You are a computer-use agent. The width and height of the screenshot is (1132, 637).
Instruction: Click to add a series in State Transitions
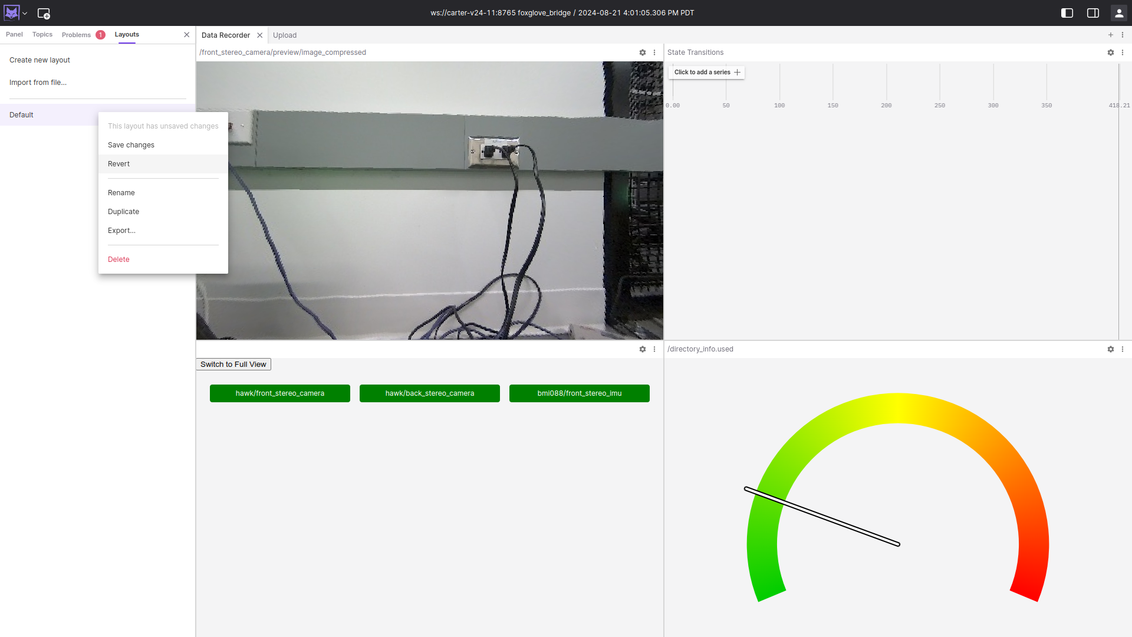tap(706, 72)
